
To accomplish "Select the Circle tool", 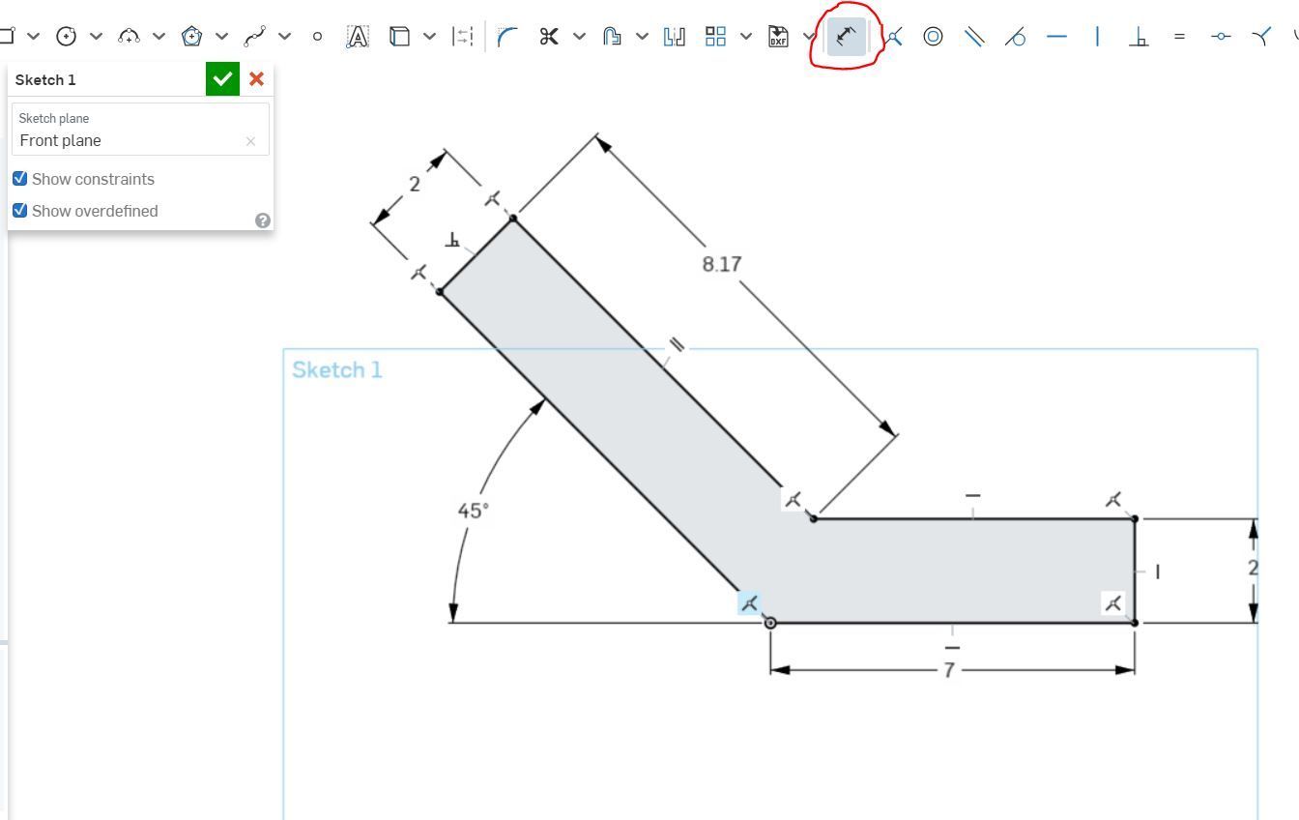I will tap(66, 36).
